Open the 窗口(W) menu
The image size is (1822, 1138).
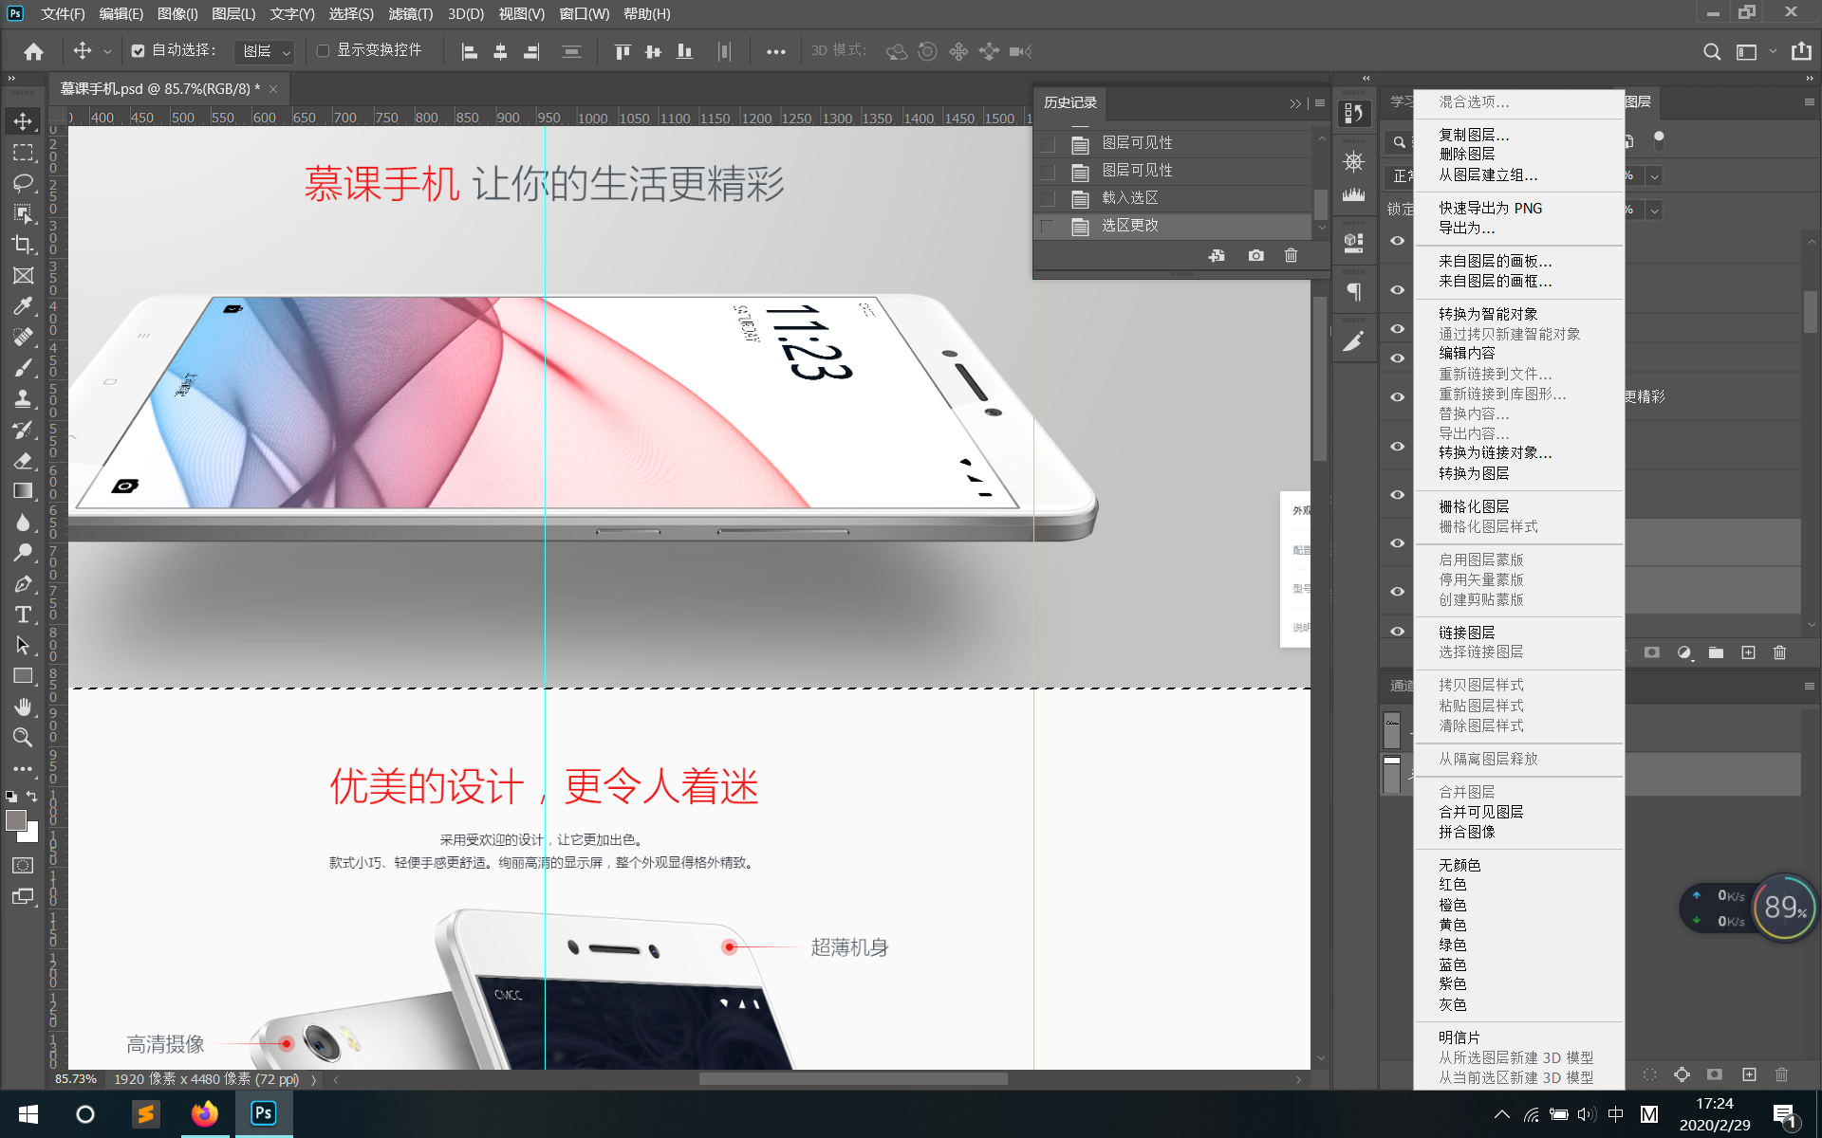click(584, 14)
